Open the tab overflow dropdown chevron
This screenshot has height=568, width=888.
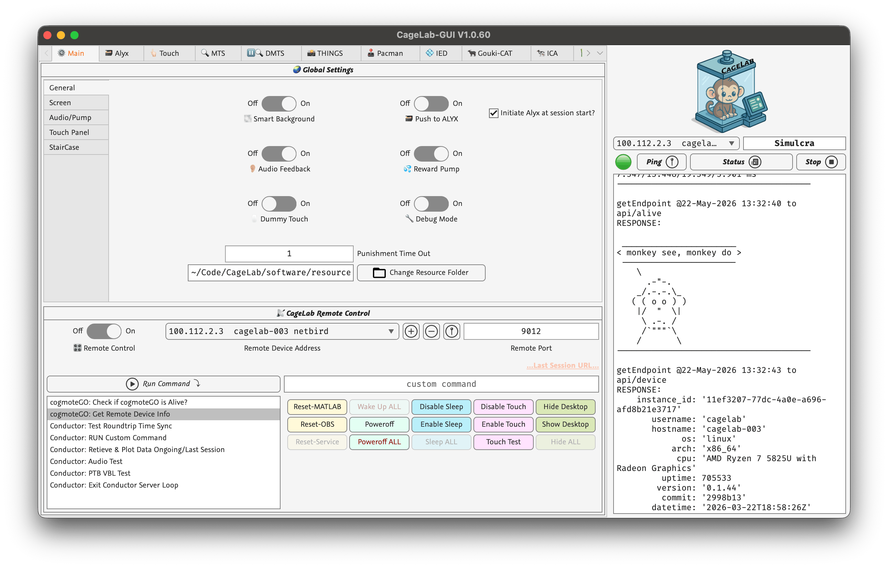(600, 53)
